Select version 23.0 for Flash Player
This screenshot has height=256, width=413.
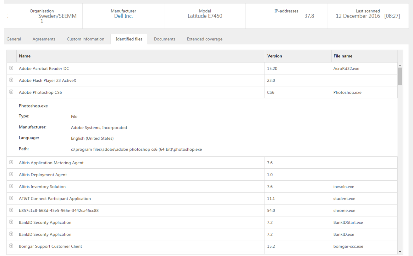click(271, 80)
